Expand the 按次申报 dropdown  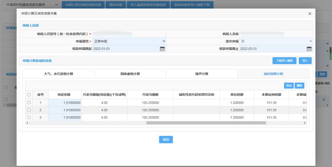coord(275,41)
